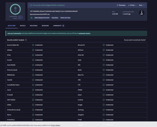Click the Acronis (Static ML) undetected check icon

[33, 45]
